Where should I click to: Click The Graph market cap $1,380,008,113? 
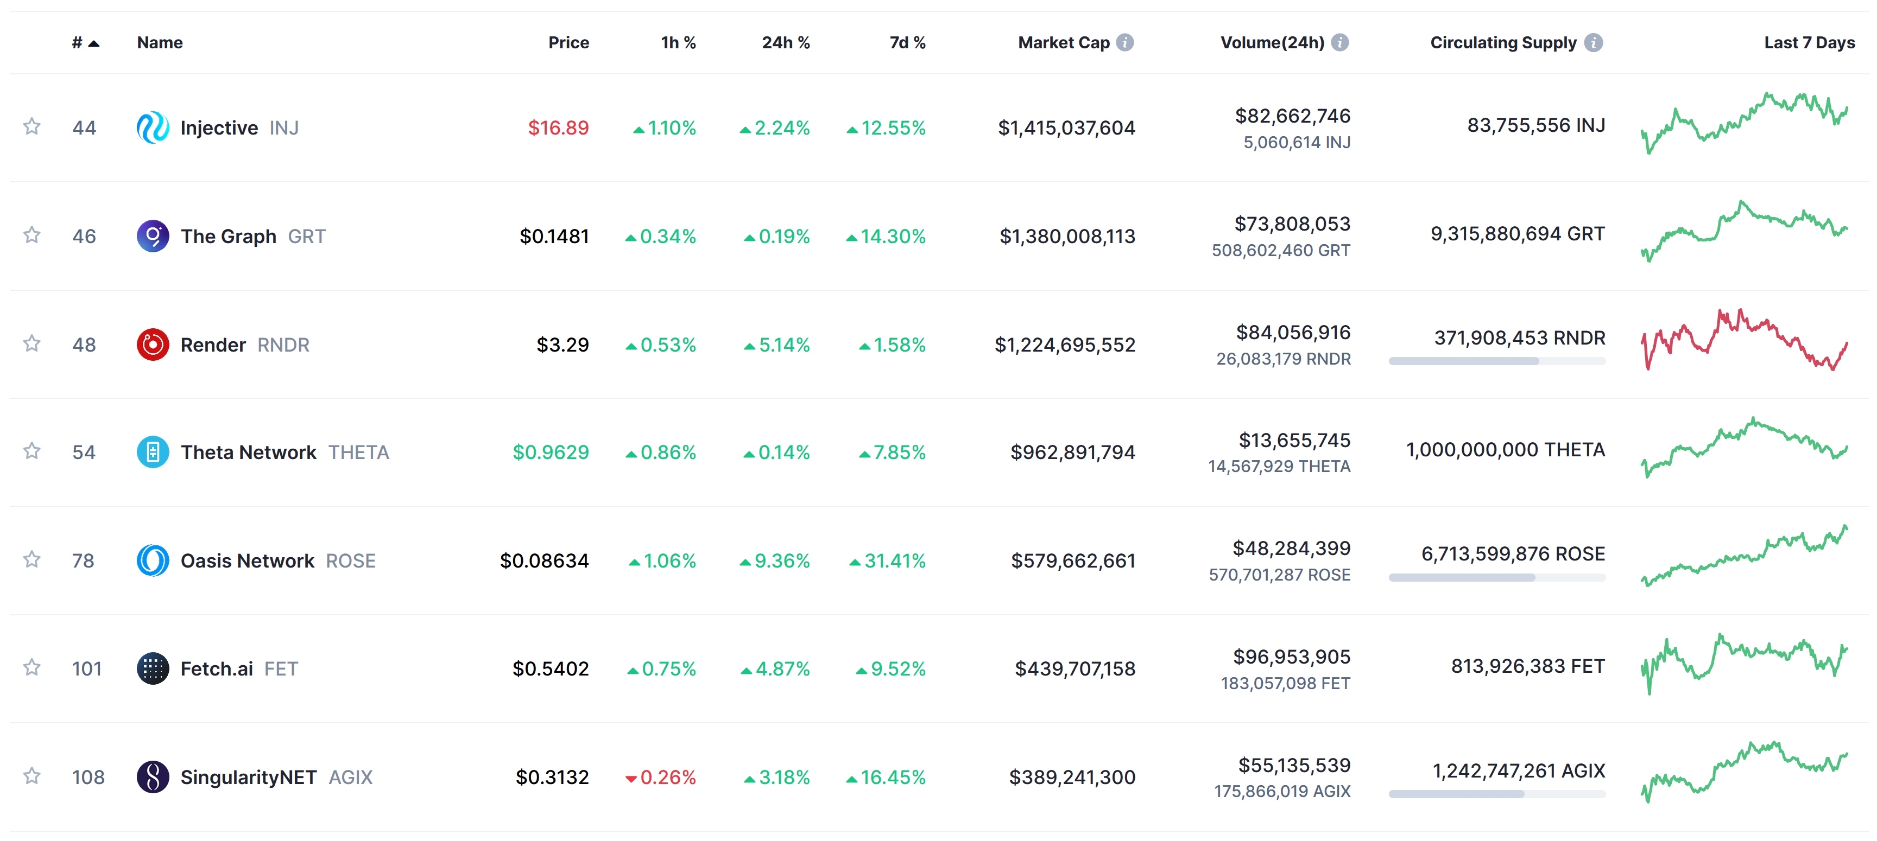[x=1067, y=236]
